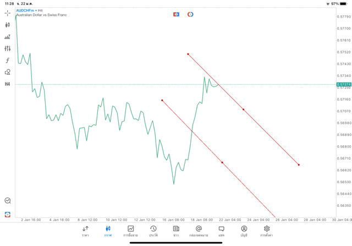Tap the red trade button above the chart
The image size is (352, 246).
click(x=176, y=14)
